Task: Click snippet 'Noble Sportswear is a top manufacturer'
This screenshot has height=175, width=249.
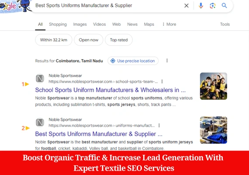Action: pyautogui.click(x=74, y=98)
